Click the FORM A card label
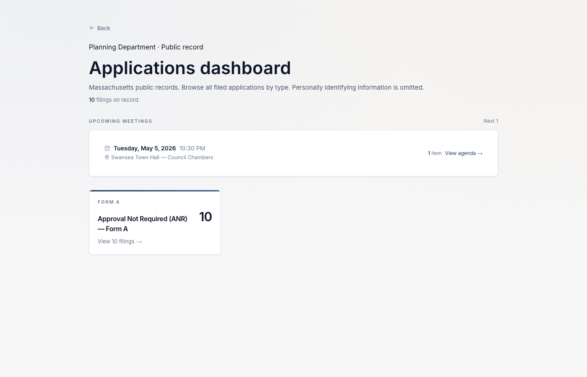 [x=109, y=202]
